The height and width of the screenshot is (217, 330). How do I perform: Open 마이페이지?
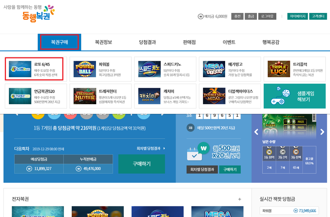tap(298, 16)
